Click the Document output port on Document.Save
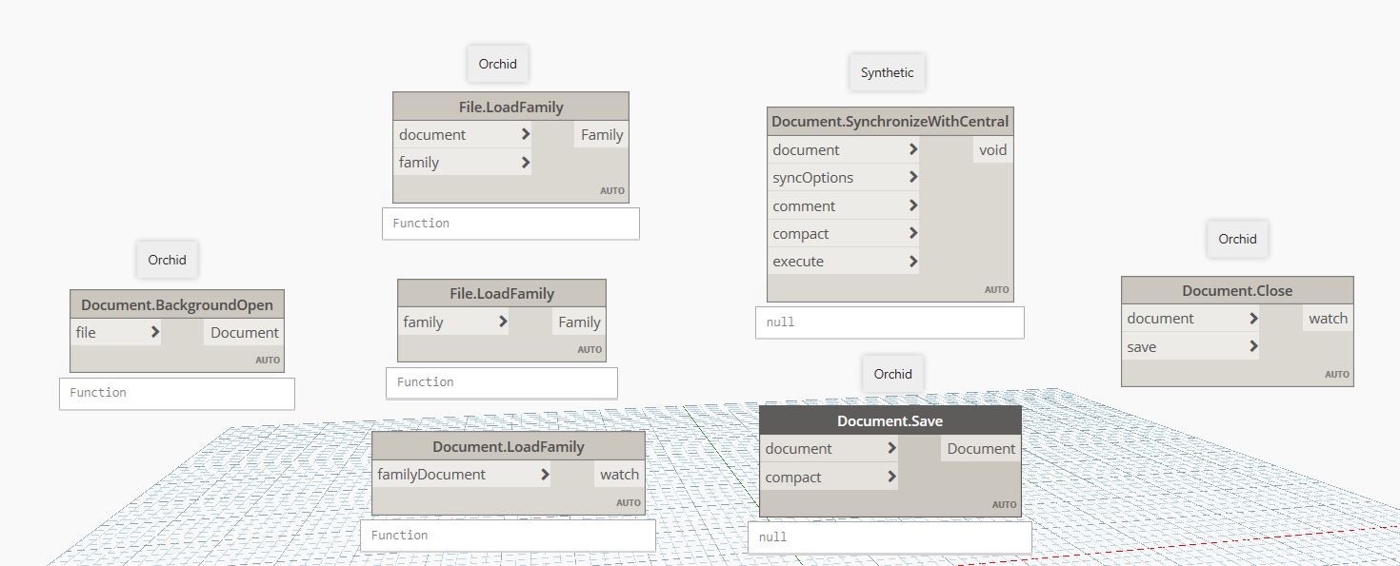 (980, 448)
